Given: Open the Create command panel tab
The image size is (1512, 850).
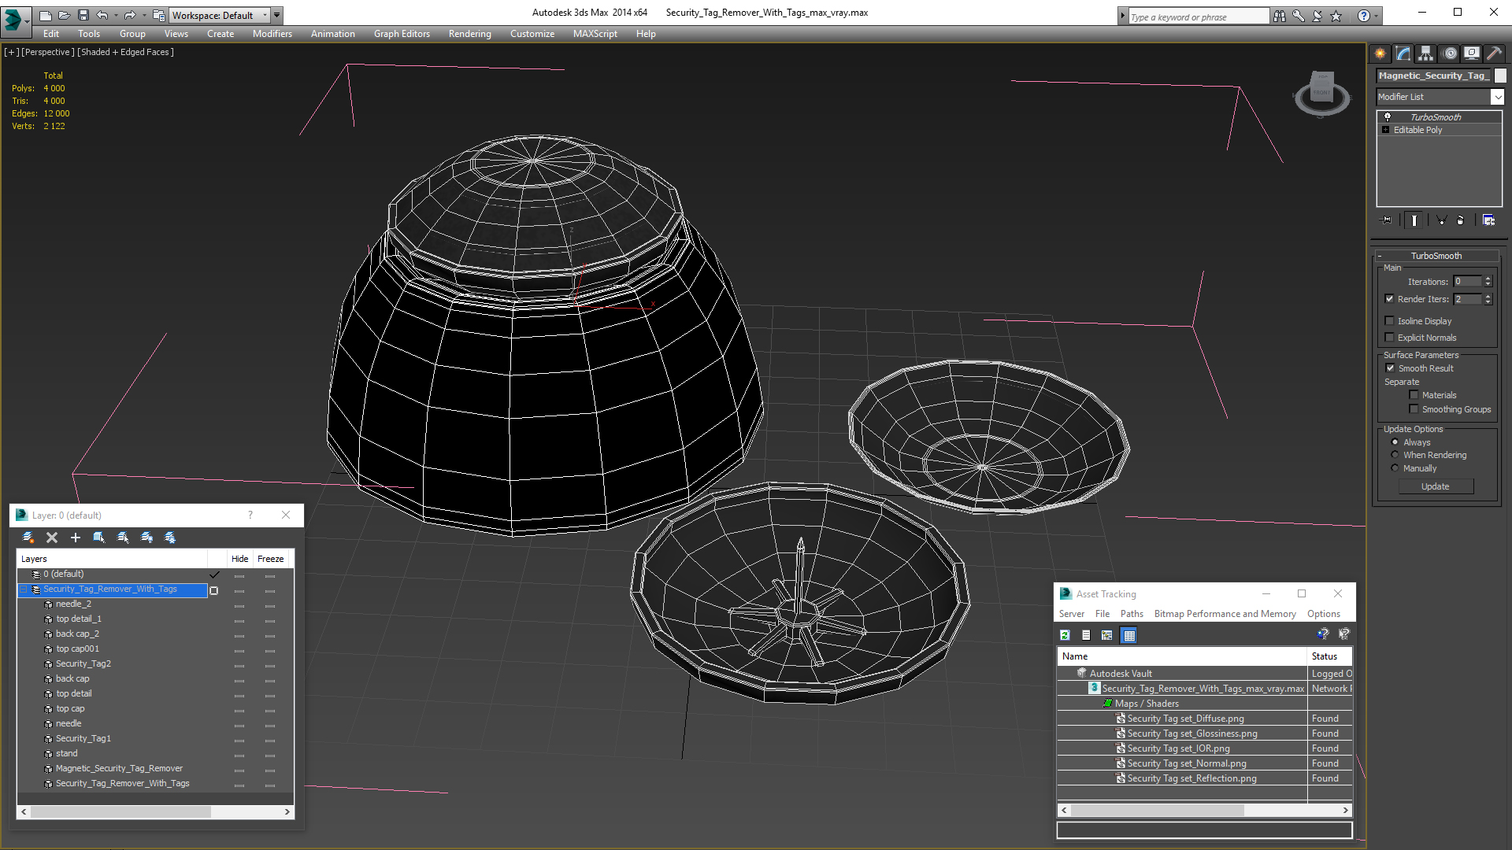Looking at the screenshot, I should pyautogui.click(x=1380, y=54).
